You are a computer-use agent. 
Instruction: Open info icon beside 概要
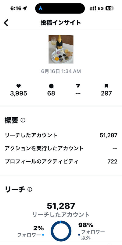coord(23,120)
